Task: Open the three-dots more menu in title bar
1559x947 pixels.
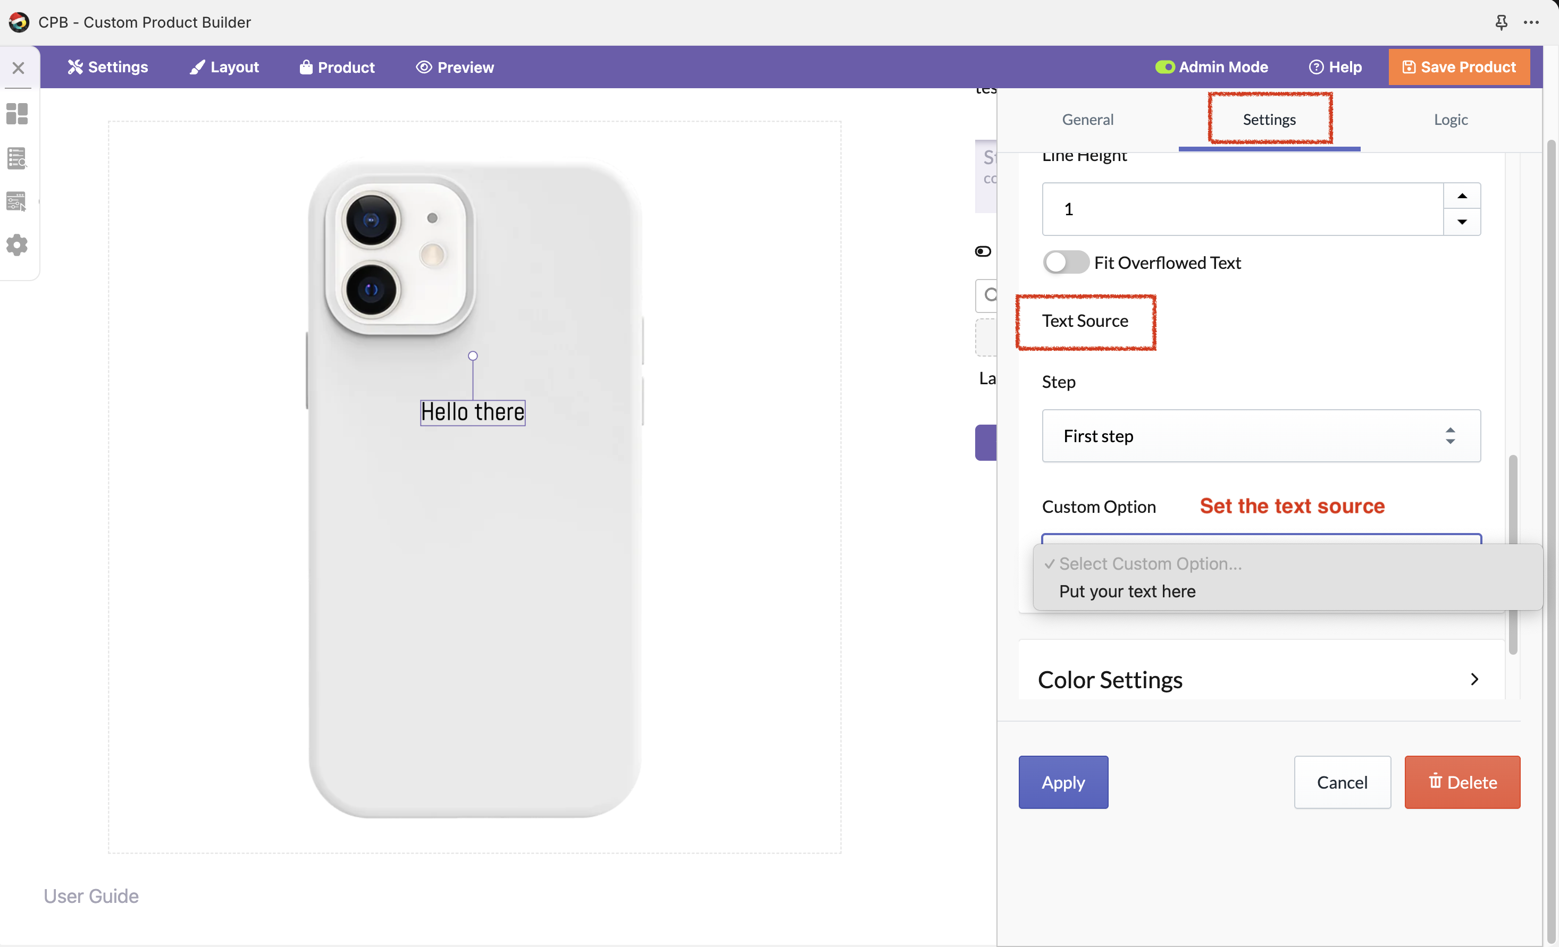Action: click(x=1531, y=23)
